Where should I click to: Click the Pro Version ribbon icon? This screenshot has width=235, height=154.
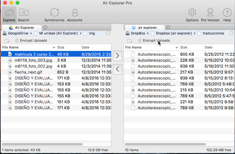pyautogui.click(x=210, y=15)
